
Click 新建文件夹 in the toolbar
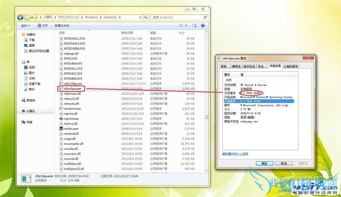click(62, 26)
